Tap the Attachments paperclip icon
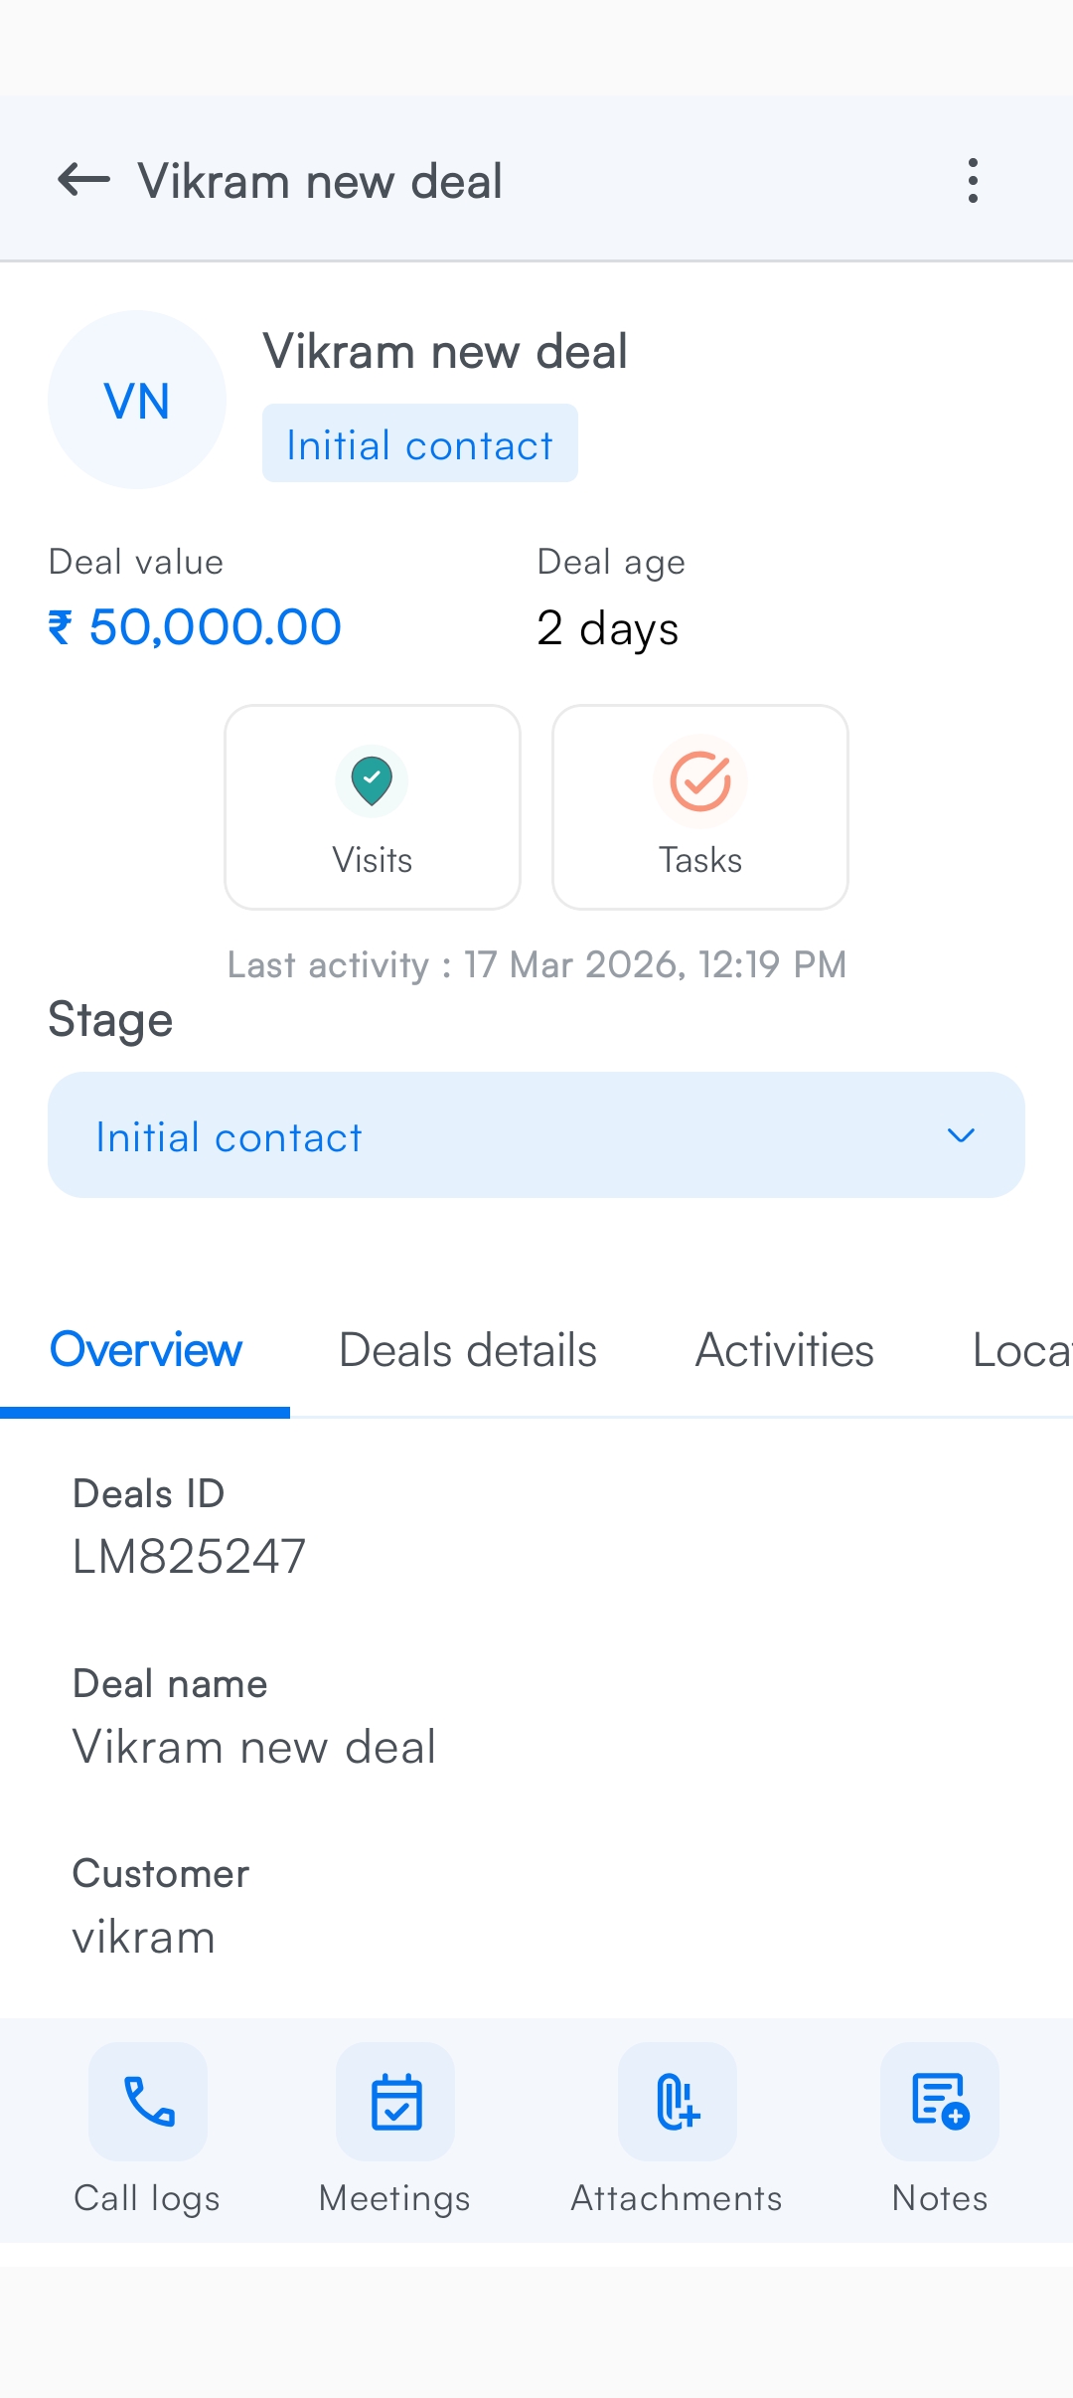The height and width of the screenshot is (2398, 1073). (x=678, y=2102)
